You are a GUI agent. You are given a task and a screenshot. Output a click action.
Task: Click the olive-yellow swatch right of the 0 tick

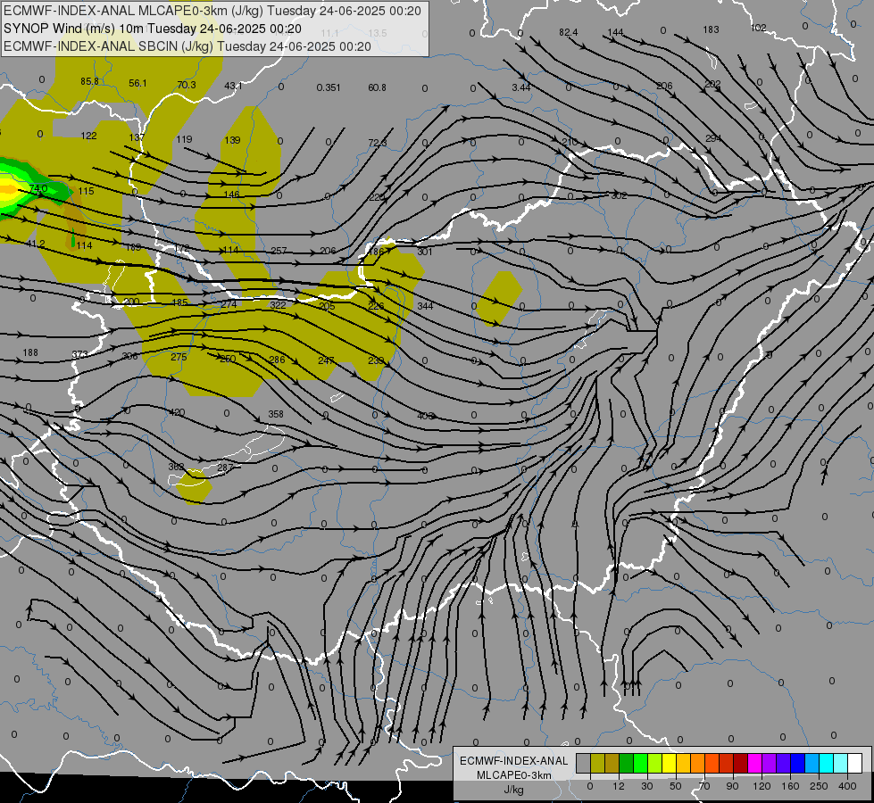[597, 763]
